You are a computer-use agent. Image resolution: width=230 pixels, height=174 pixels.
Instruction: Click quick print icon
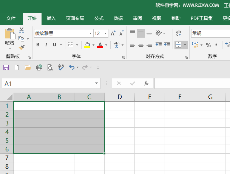coord(39,67)
